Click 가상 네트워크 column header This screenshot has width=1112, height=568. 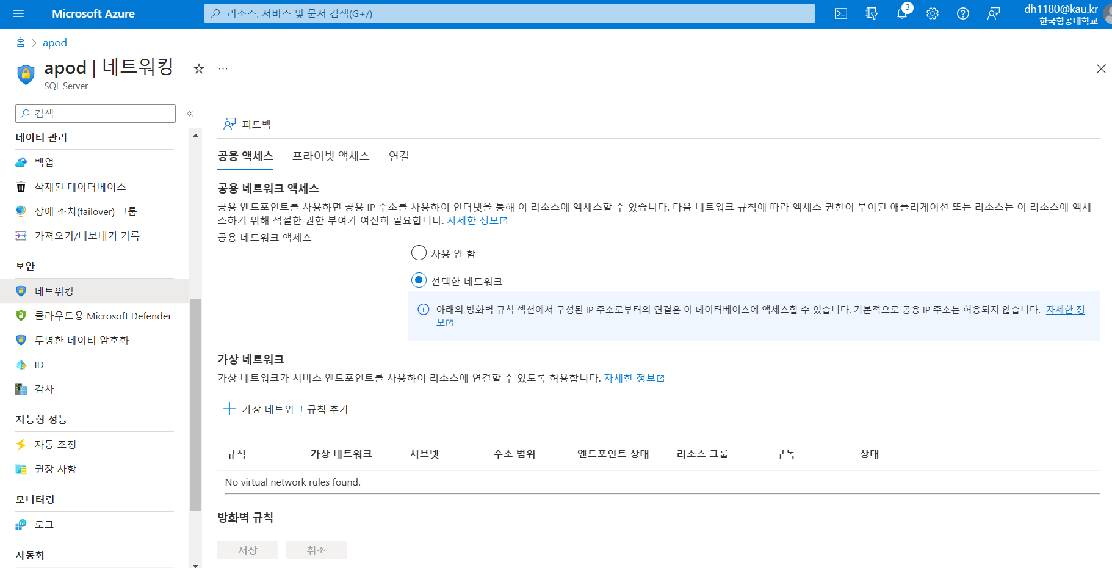[x=341, y=454]
